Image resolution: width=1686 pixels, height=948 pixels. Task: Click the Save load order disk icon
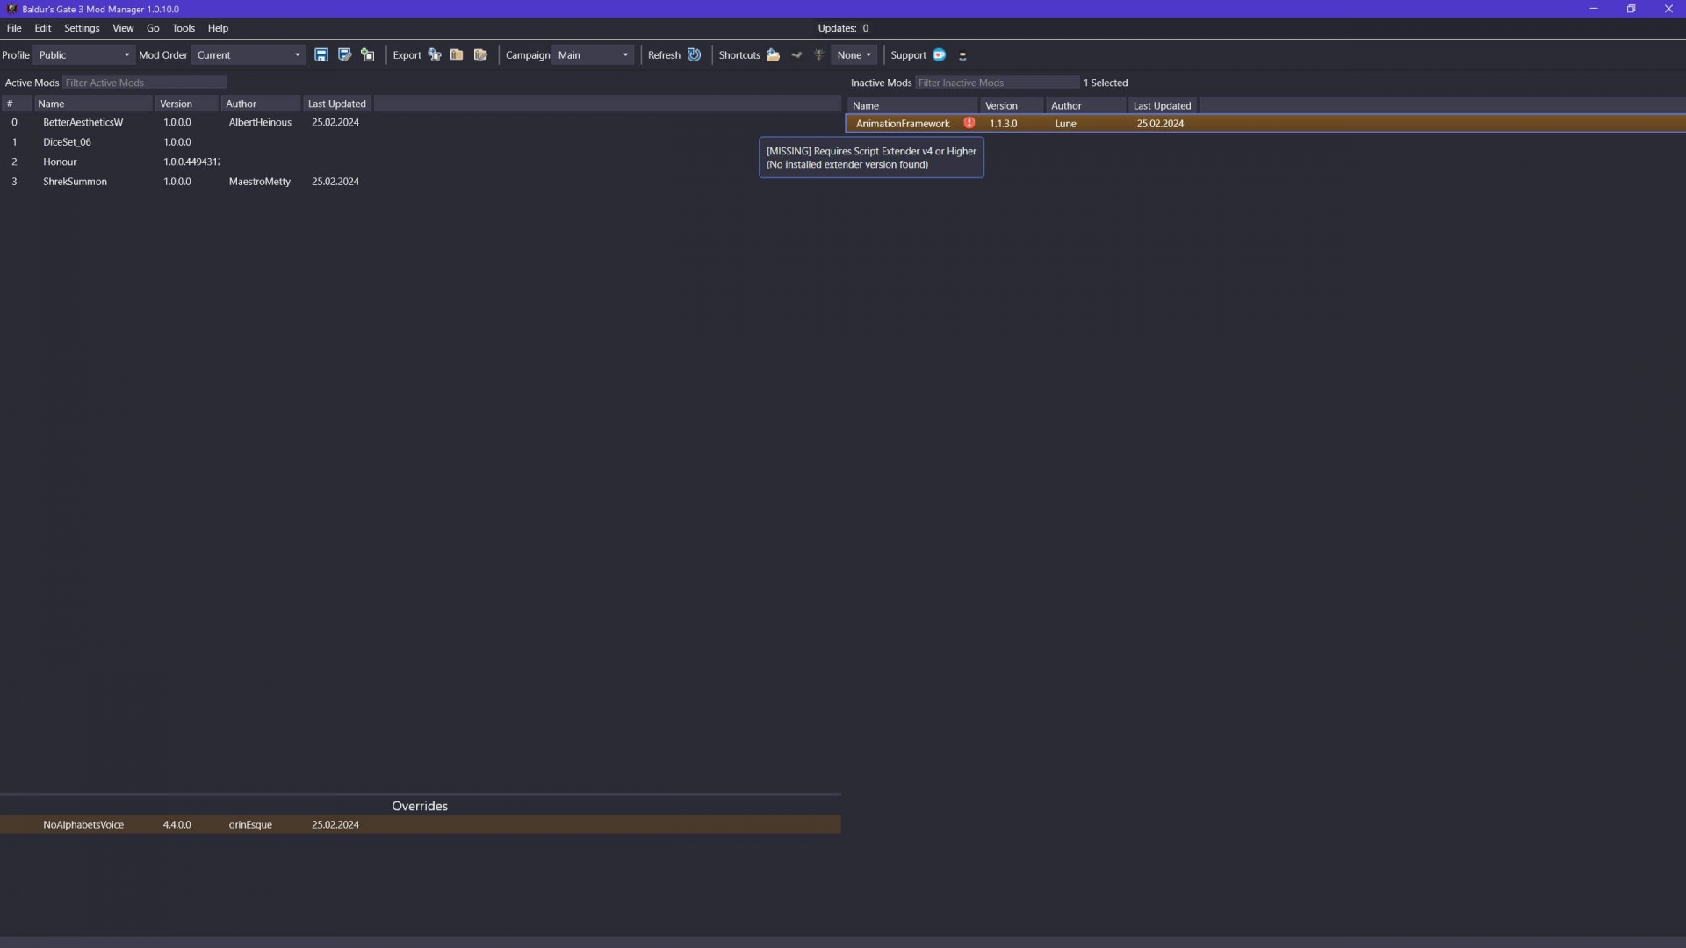[x=321, y=54]
